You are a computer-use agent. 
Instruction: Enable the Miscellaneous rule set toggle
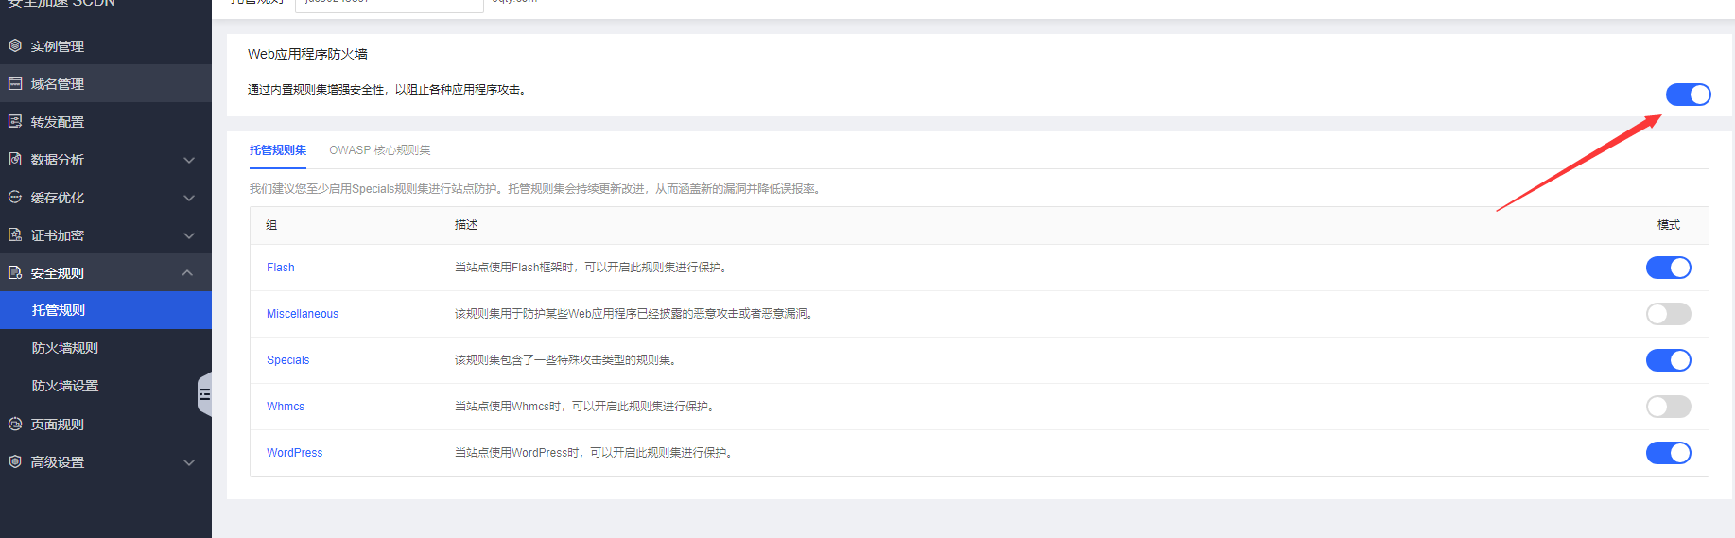point(1668,314)
